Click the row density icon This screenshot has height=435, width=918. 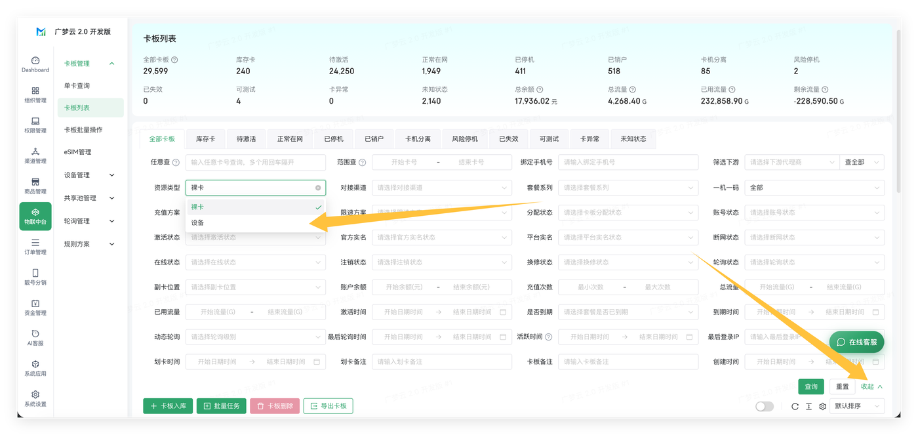pos(808,407)
